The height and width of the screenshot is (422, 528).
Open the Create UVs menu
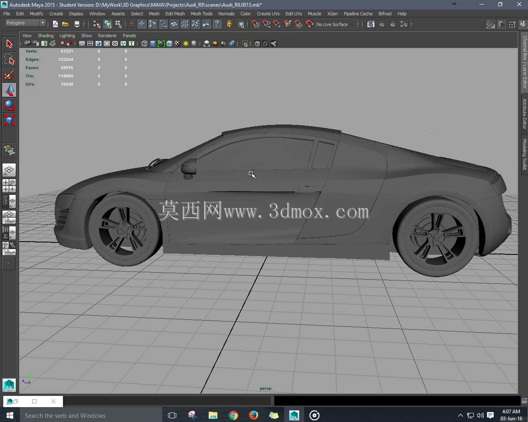pos(268,14)
